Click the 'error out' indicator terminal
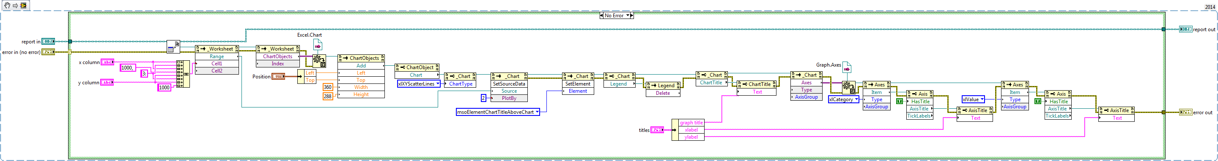The height and width of the screenshot is (161, 1218). coord(1185,113)
